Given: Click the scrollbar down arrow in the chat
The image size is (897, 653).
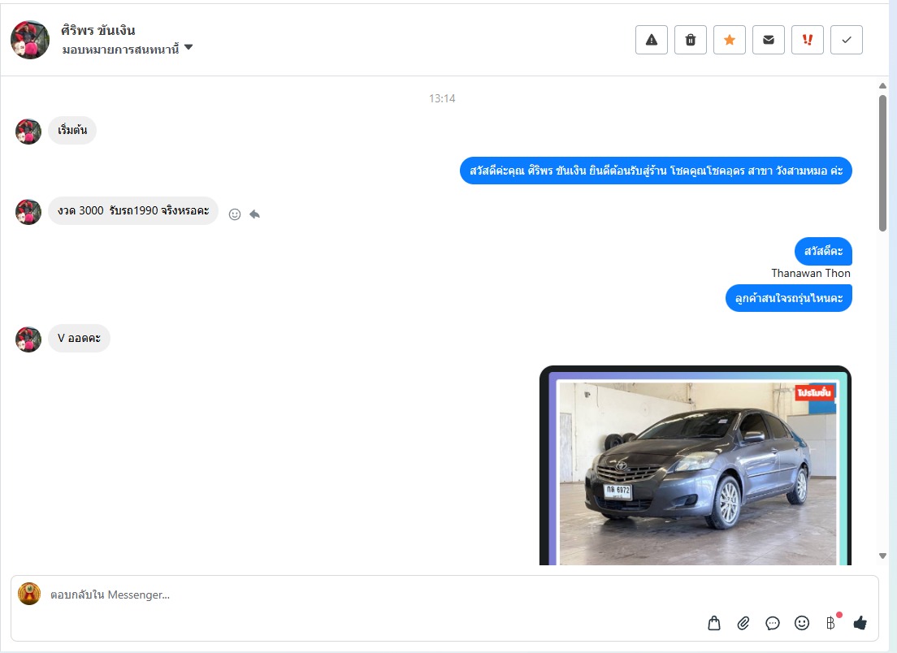Looking at the screenshot, I should 883,556.
